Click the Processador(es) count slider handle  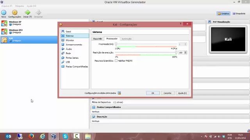(x=116, y=44)
